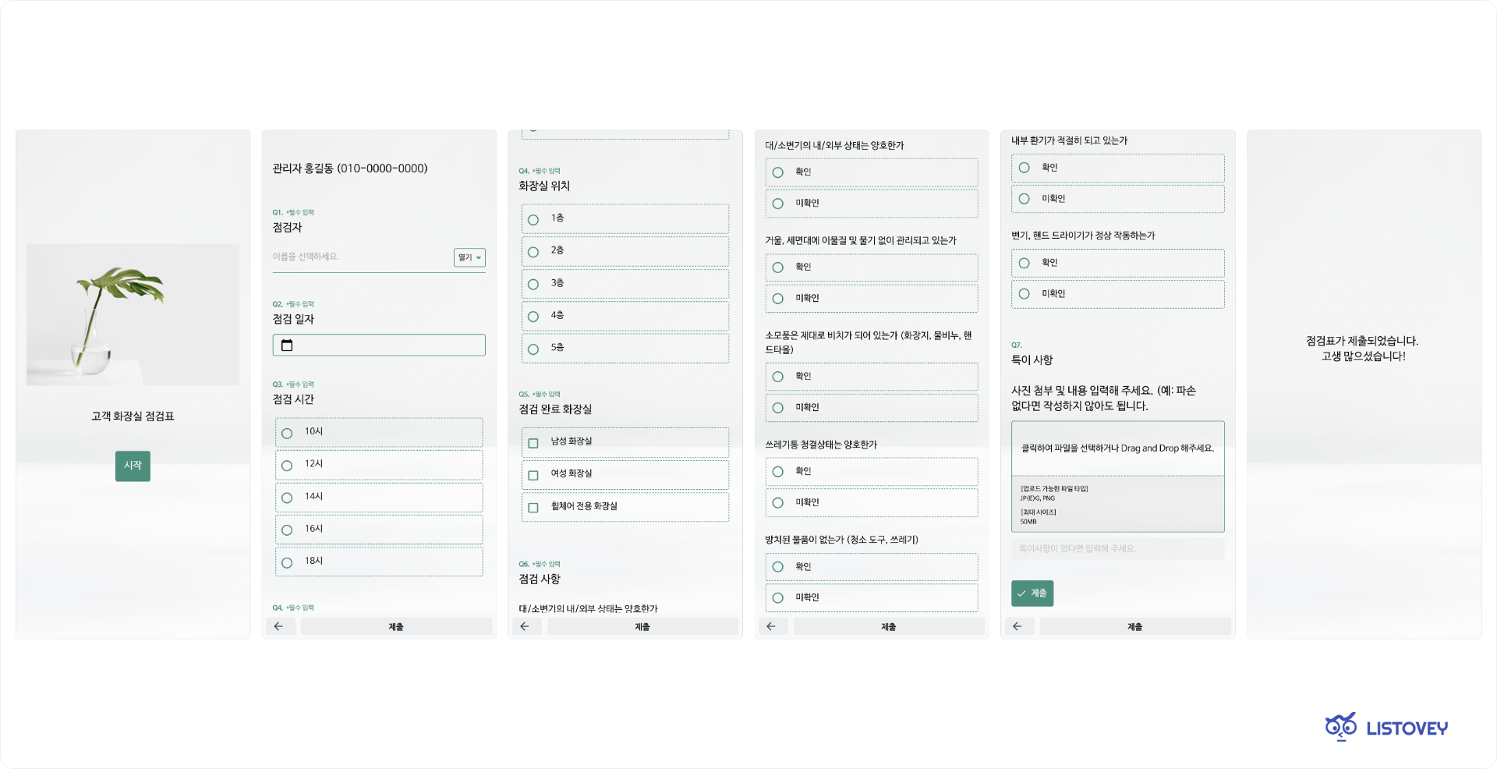
Task: Click the file upload Drag and Drop area
Action: pyautogui.click(x=1117, y=449)
